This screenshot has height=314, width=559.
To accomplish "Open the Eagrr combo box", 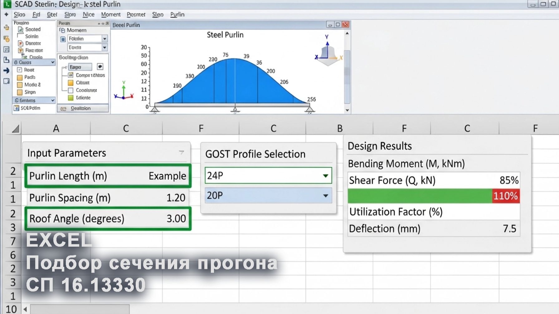I will click(x=80, y=67).
